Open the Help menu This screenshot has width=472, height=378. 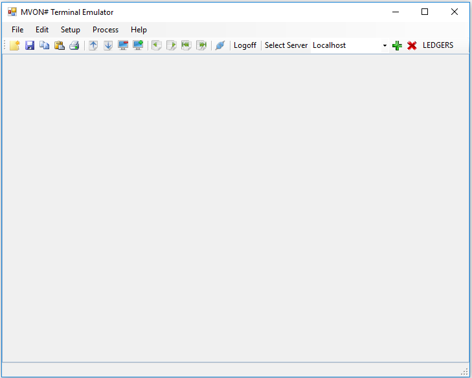pyautogui.click(x=139, y=30)
